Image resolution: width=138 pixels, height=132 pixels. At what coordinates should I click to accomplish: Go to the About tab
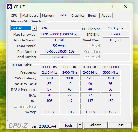click(106, 16)
